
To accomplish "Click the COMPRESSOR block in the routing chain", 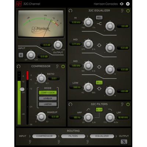I will [44, 136].
